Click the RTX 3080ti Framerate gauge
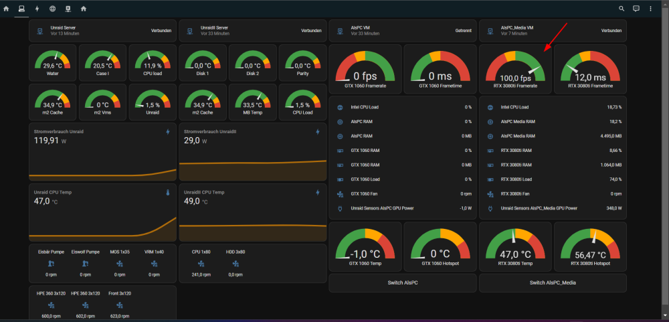The width and height of the screenshot is (669, 322). [515, 69]
